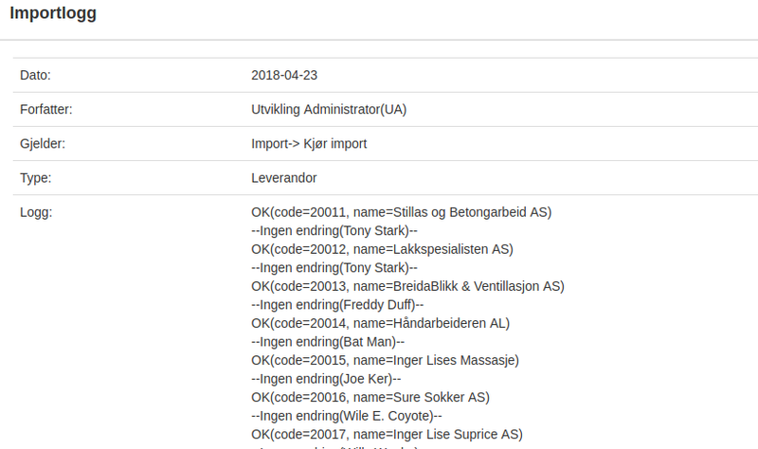The height and width of the screenshot is (449, 758).
Task: Select the author Utvikling Administrator(UA) text
Action: tap(329, 110)
